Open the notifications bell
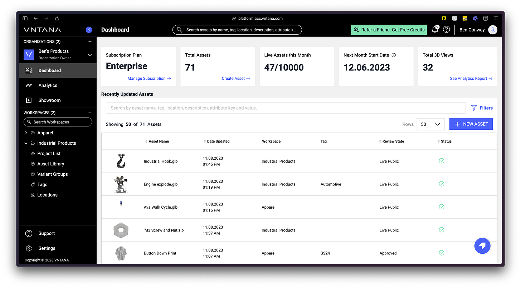The height and width of the screenshot is (288, 521). click(435, 30)
